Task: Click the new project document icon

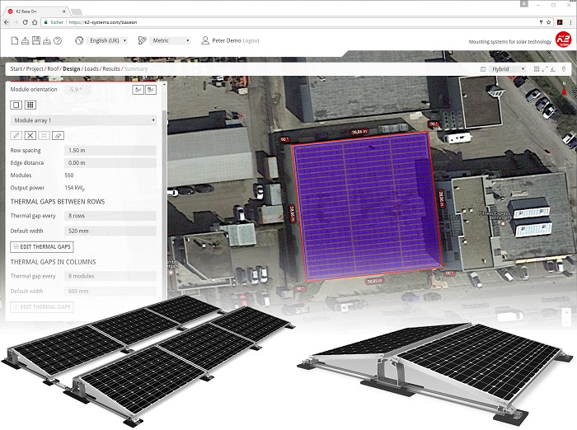Action: [x=15, y=40]
